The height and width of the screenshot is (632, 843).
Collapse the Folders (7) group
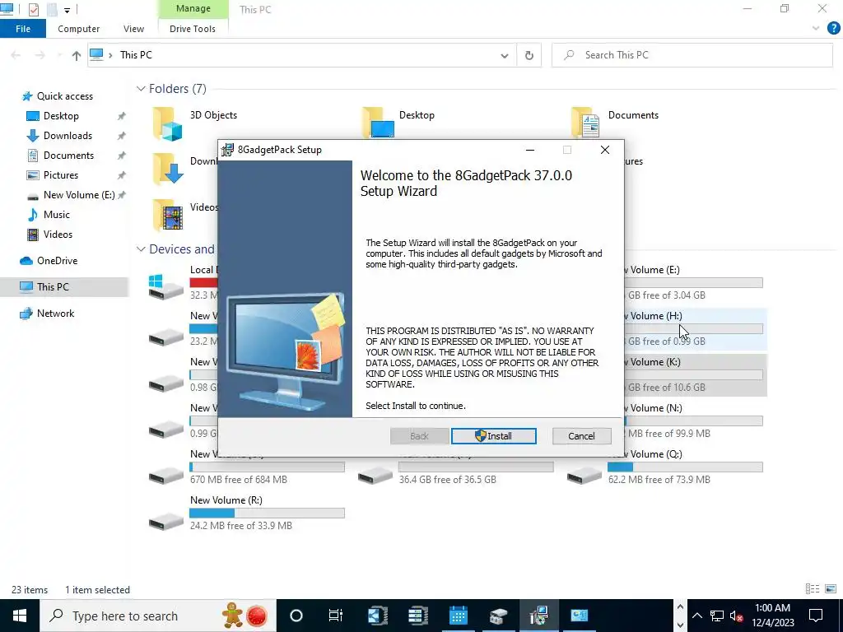pyautogui.click(x=141, y=89)
